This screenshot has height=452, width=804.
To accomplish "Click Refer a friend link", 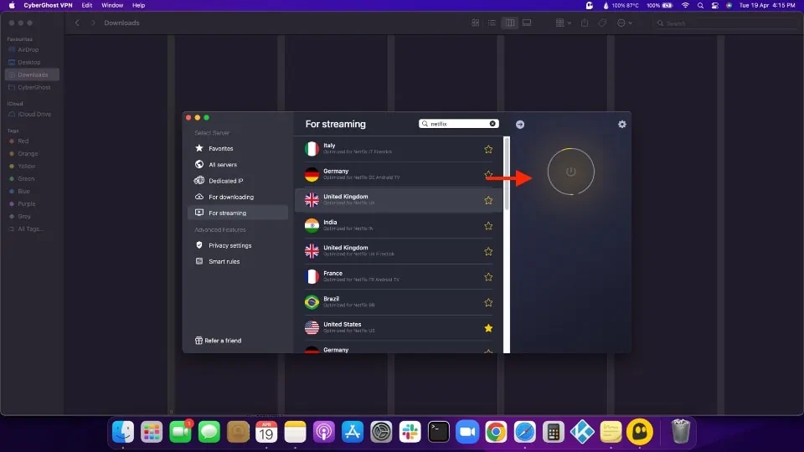I will tap(218, 341).
